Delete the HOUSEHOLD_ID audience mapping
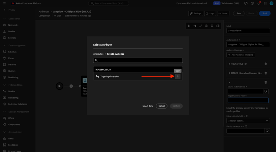The height and width of the screenshot is (152, 276). point(266,64)
